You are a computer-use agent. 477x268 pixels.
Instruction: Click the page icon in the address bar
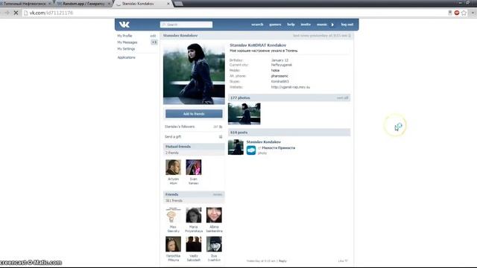pos(26,13)
